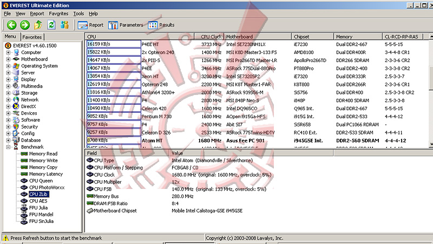Open the Tools menu

(78, 13)
